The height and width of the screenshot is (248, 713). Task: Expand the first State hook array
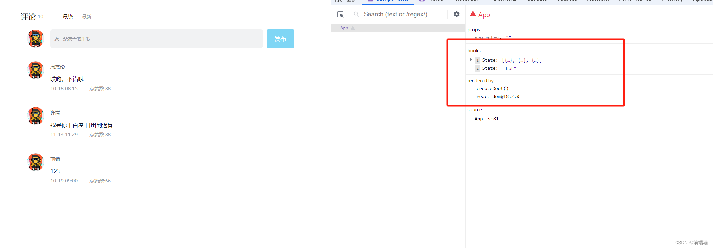tap(471, 60)
